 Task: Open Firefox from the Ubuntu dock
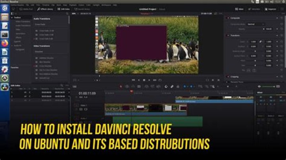(x=5, y=43)
